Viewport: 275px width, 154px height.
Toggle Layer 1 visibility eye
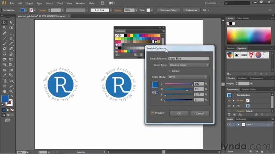[x=229, y=124]
